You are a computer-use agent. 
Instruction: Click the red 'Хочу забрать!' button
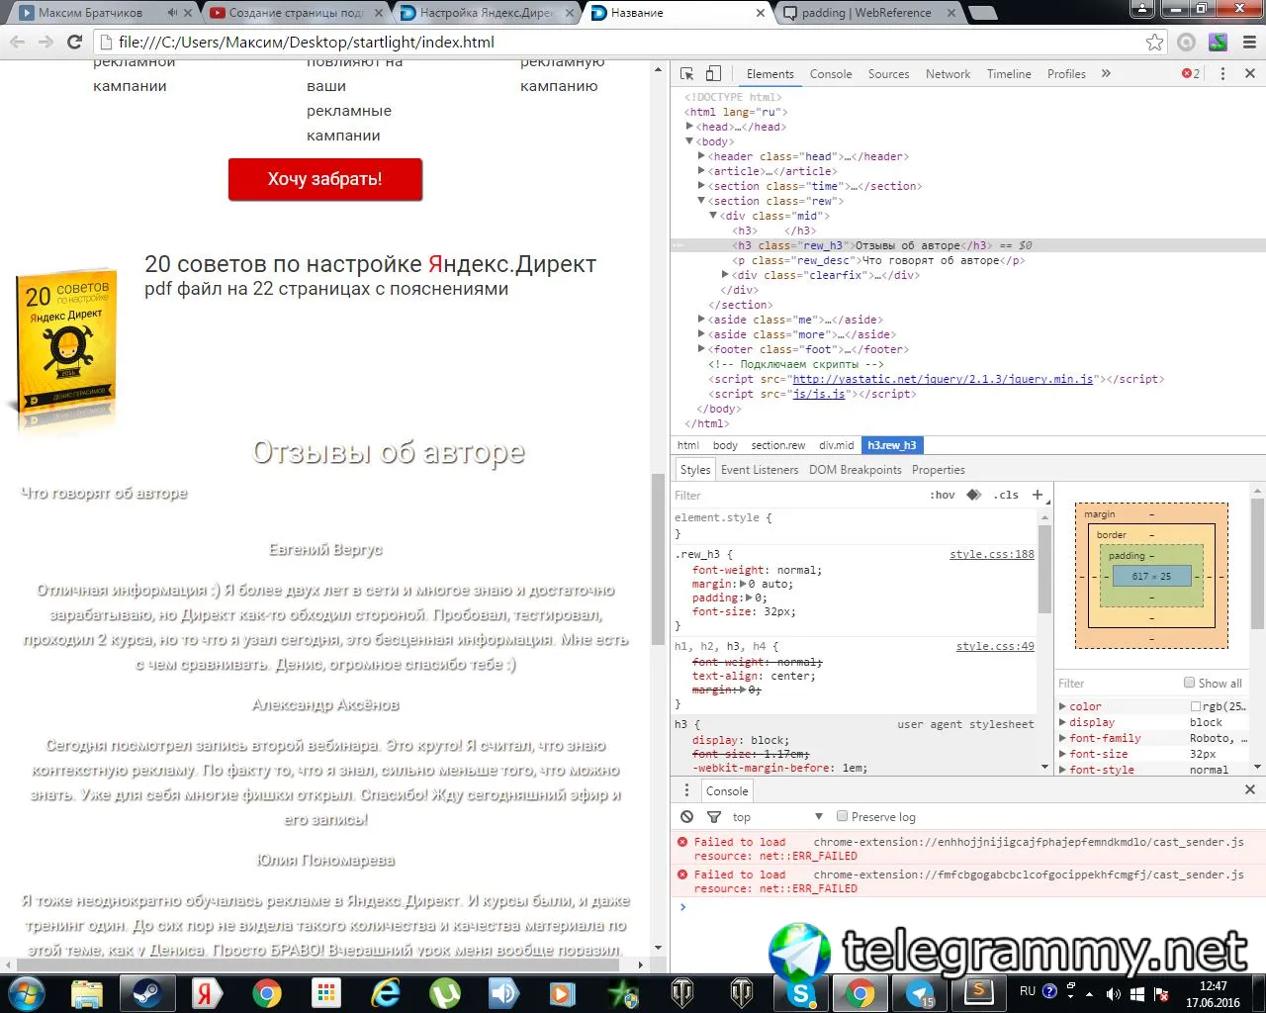click(x=324, y=179)
